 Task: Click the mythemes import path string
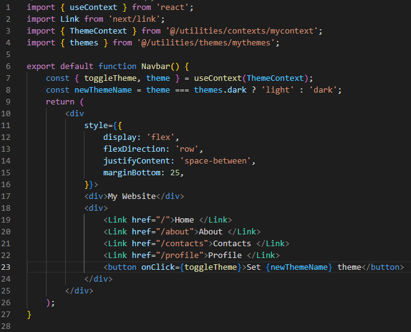(208, 42)
